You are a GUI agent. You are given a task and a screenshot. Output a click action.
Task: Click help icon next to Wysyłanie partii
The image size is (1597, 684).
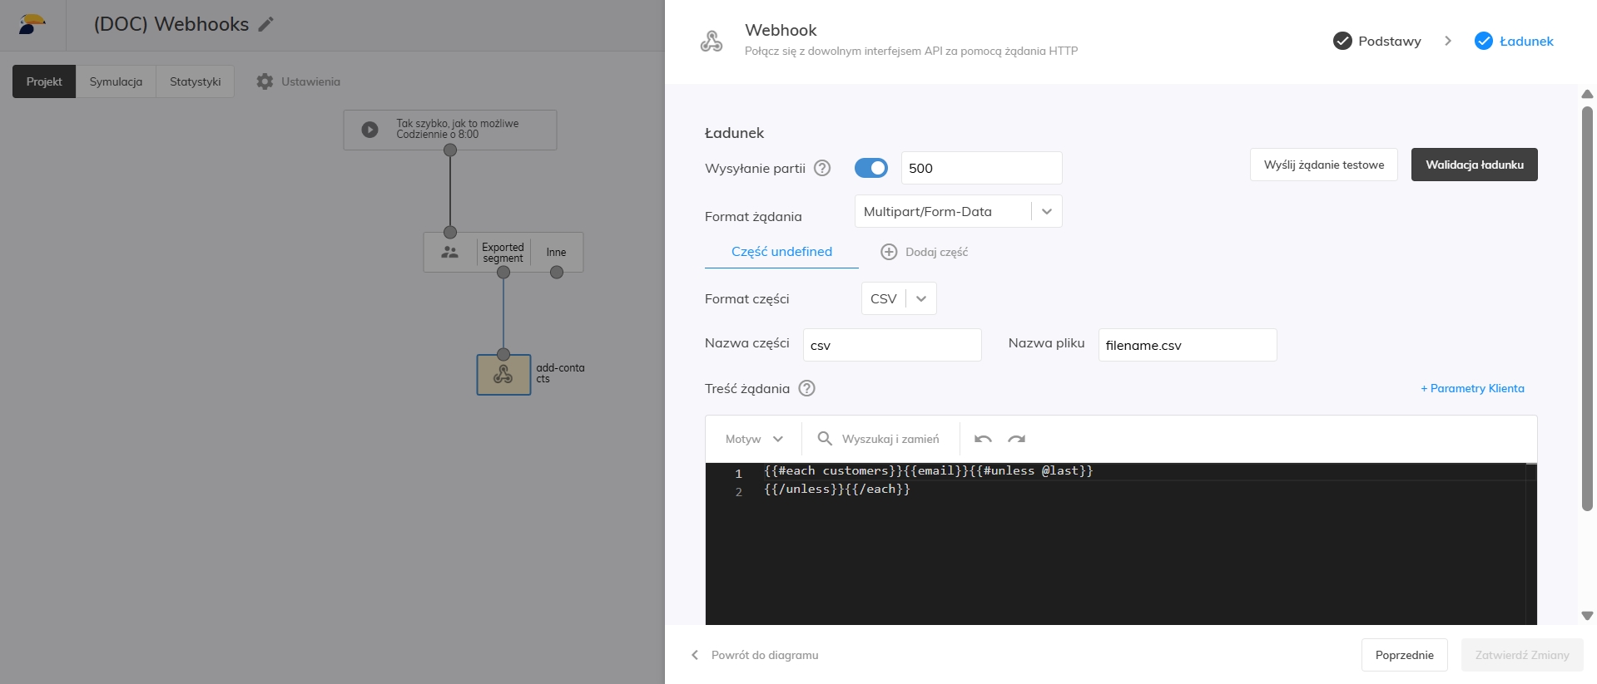[x=822, y=168]
